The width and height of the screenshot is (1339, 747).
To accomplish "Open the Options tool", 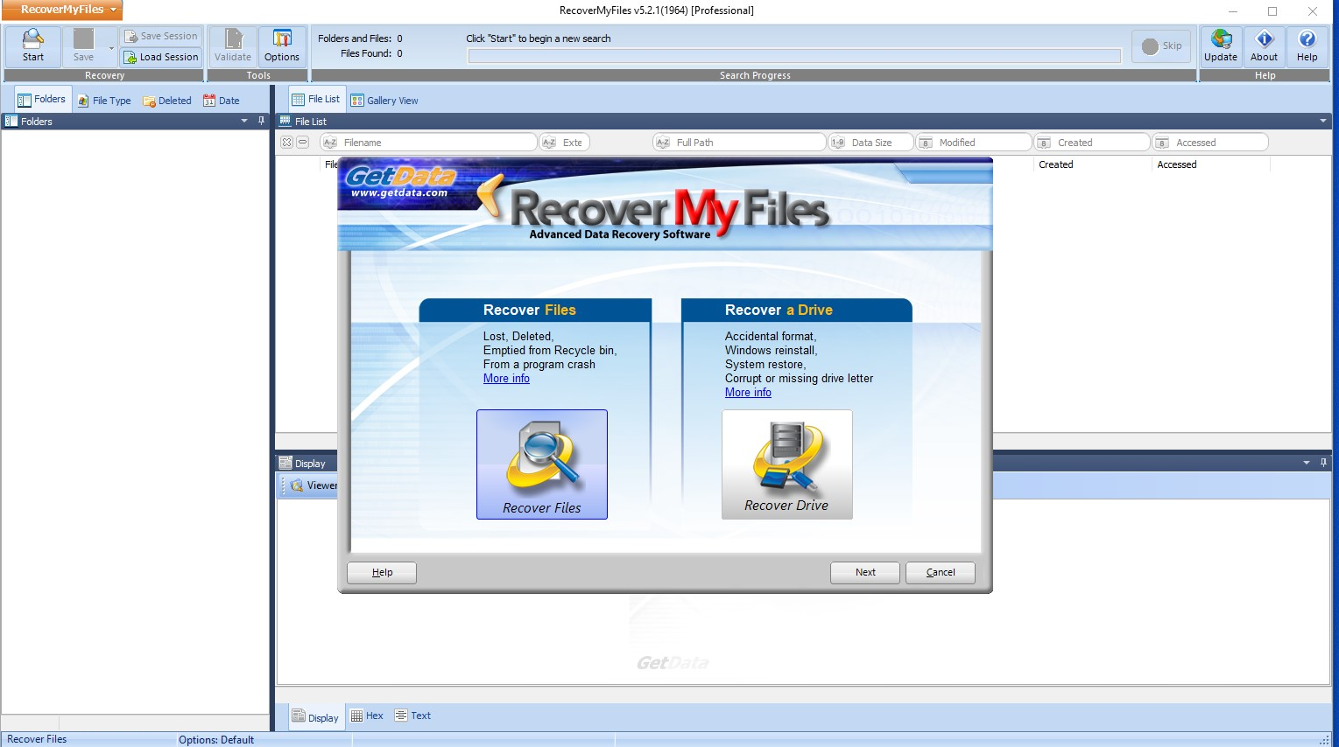I will pyautogui.click(x=282, y=46).
